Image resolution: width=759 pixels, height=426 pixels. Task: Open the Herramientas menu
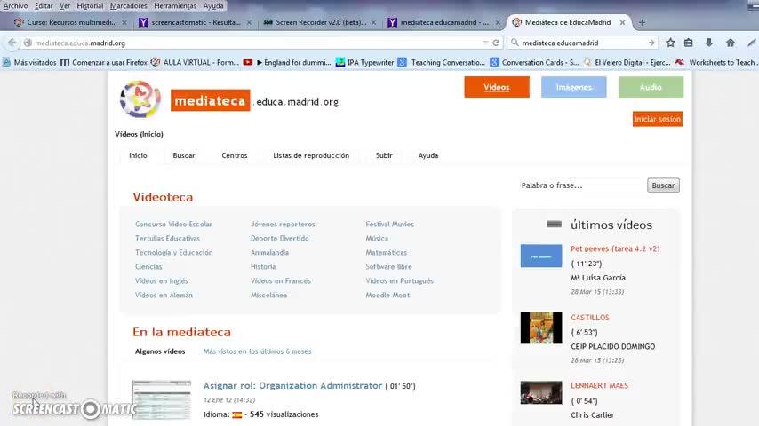click(175, 6)
